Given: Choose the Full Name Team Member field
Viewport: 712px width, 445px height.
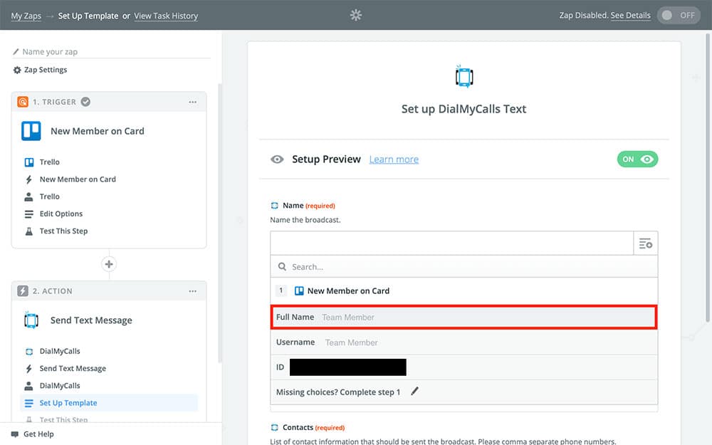Looking at the screenshot, I should [x=464, y=317].
